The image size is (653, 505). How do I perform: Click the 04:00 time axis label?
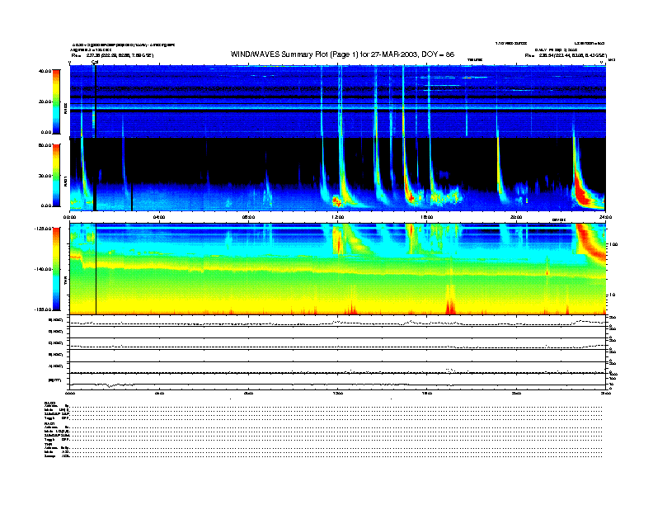click(159, 217)
